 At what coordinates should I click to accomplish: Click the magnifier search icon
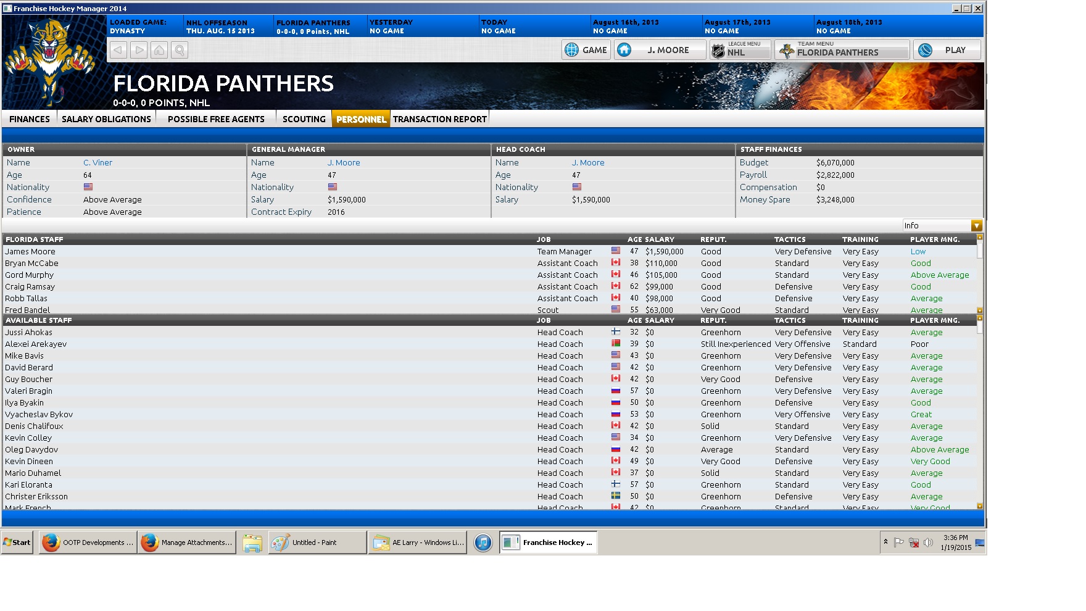point(180,50)
